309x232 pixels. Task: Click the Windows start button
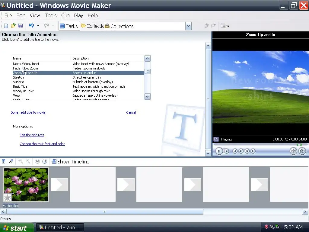(17, 227)
